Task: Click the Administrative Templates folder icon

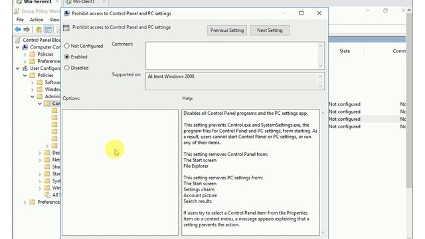Action: pos(40,96)
